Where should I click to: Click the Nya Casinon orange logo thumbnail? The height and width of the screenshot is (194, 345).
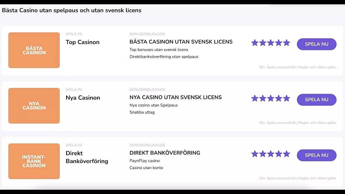tap(34, 106)
